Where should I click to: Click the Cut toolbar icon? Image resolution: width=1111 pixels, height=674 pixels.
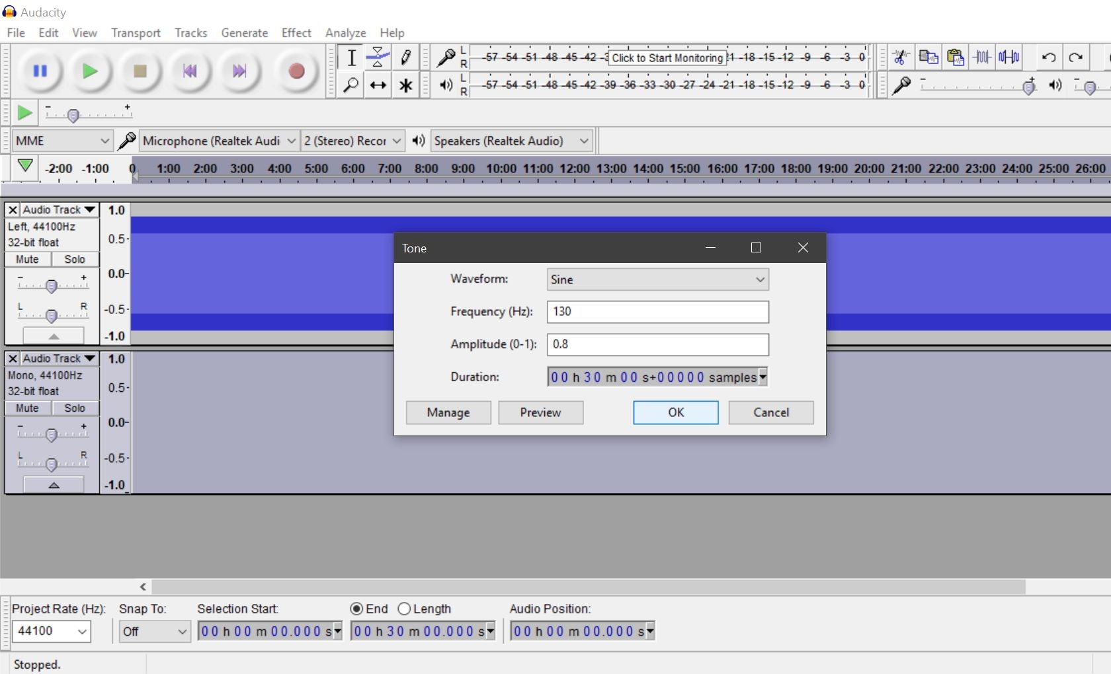point(900,57)
